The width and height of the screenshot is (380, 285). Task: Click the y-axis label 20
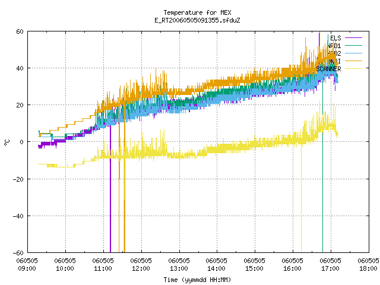[x=20, y=105]
